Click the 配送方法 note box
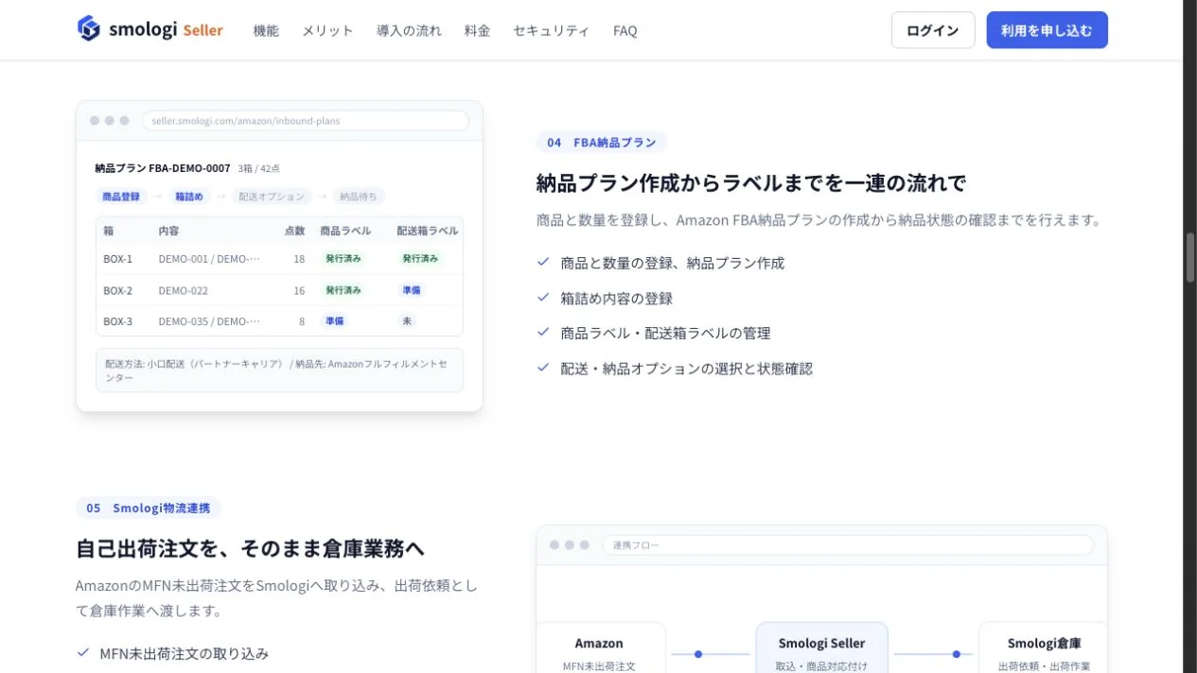 click(x=279, y=370)
